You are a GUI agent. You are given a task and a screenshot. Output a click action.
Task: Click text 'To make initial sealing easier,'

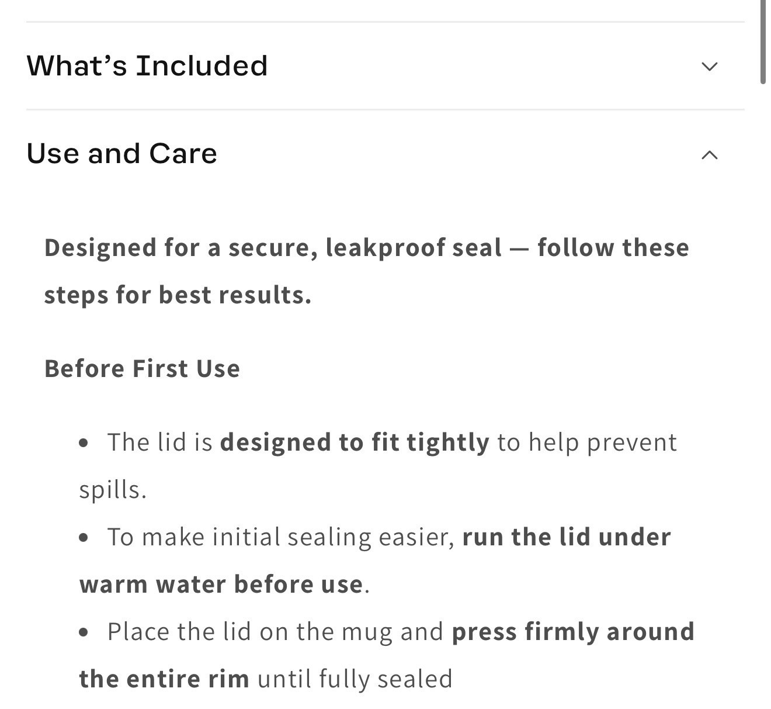click(281, 537)
